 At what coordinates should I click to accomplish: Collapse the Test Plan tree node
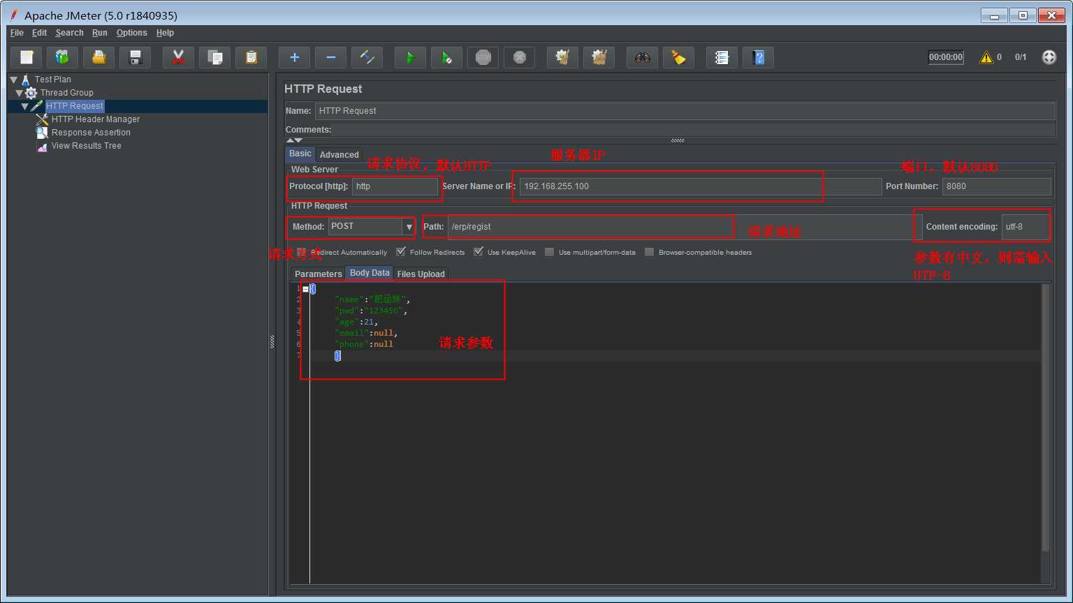(14, 80)
